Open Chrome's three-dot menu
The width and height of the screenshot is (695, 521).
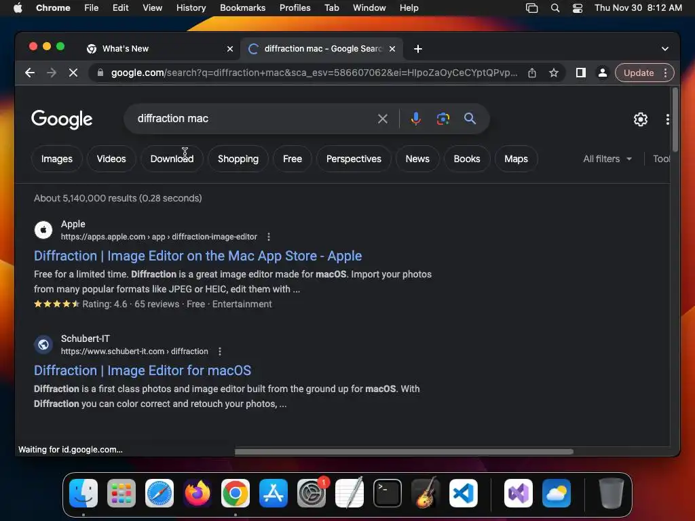(665, 73)
